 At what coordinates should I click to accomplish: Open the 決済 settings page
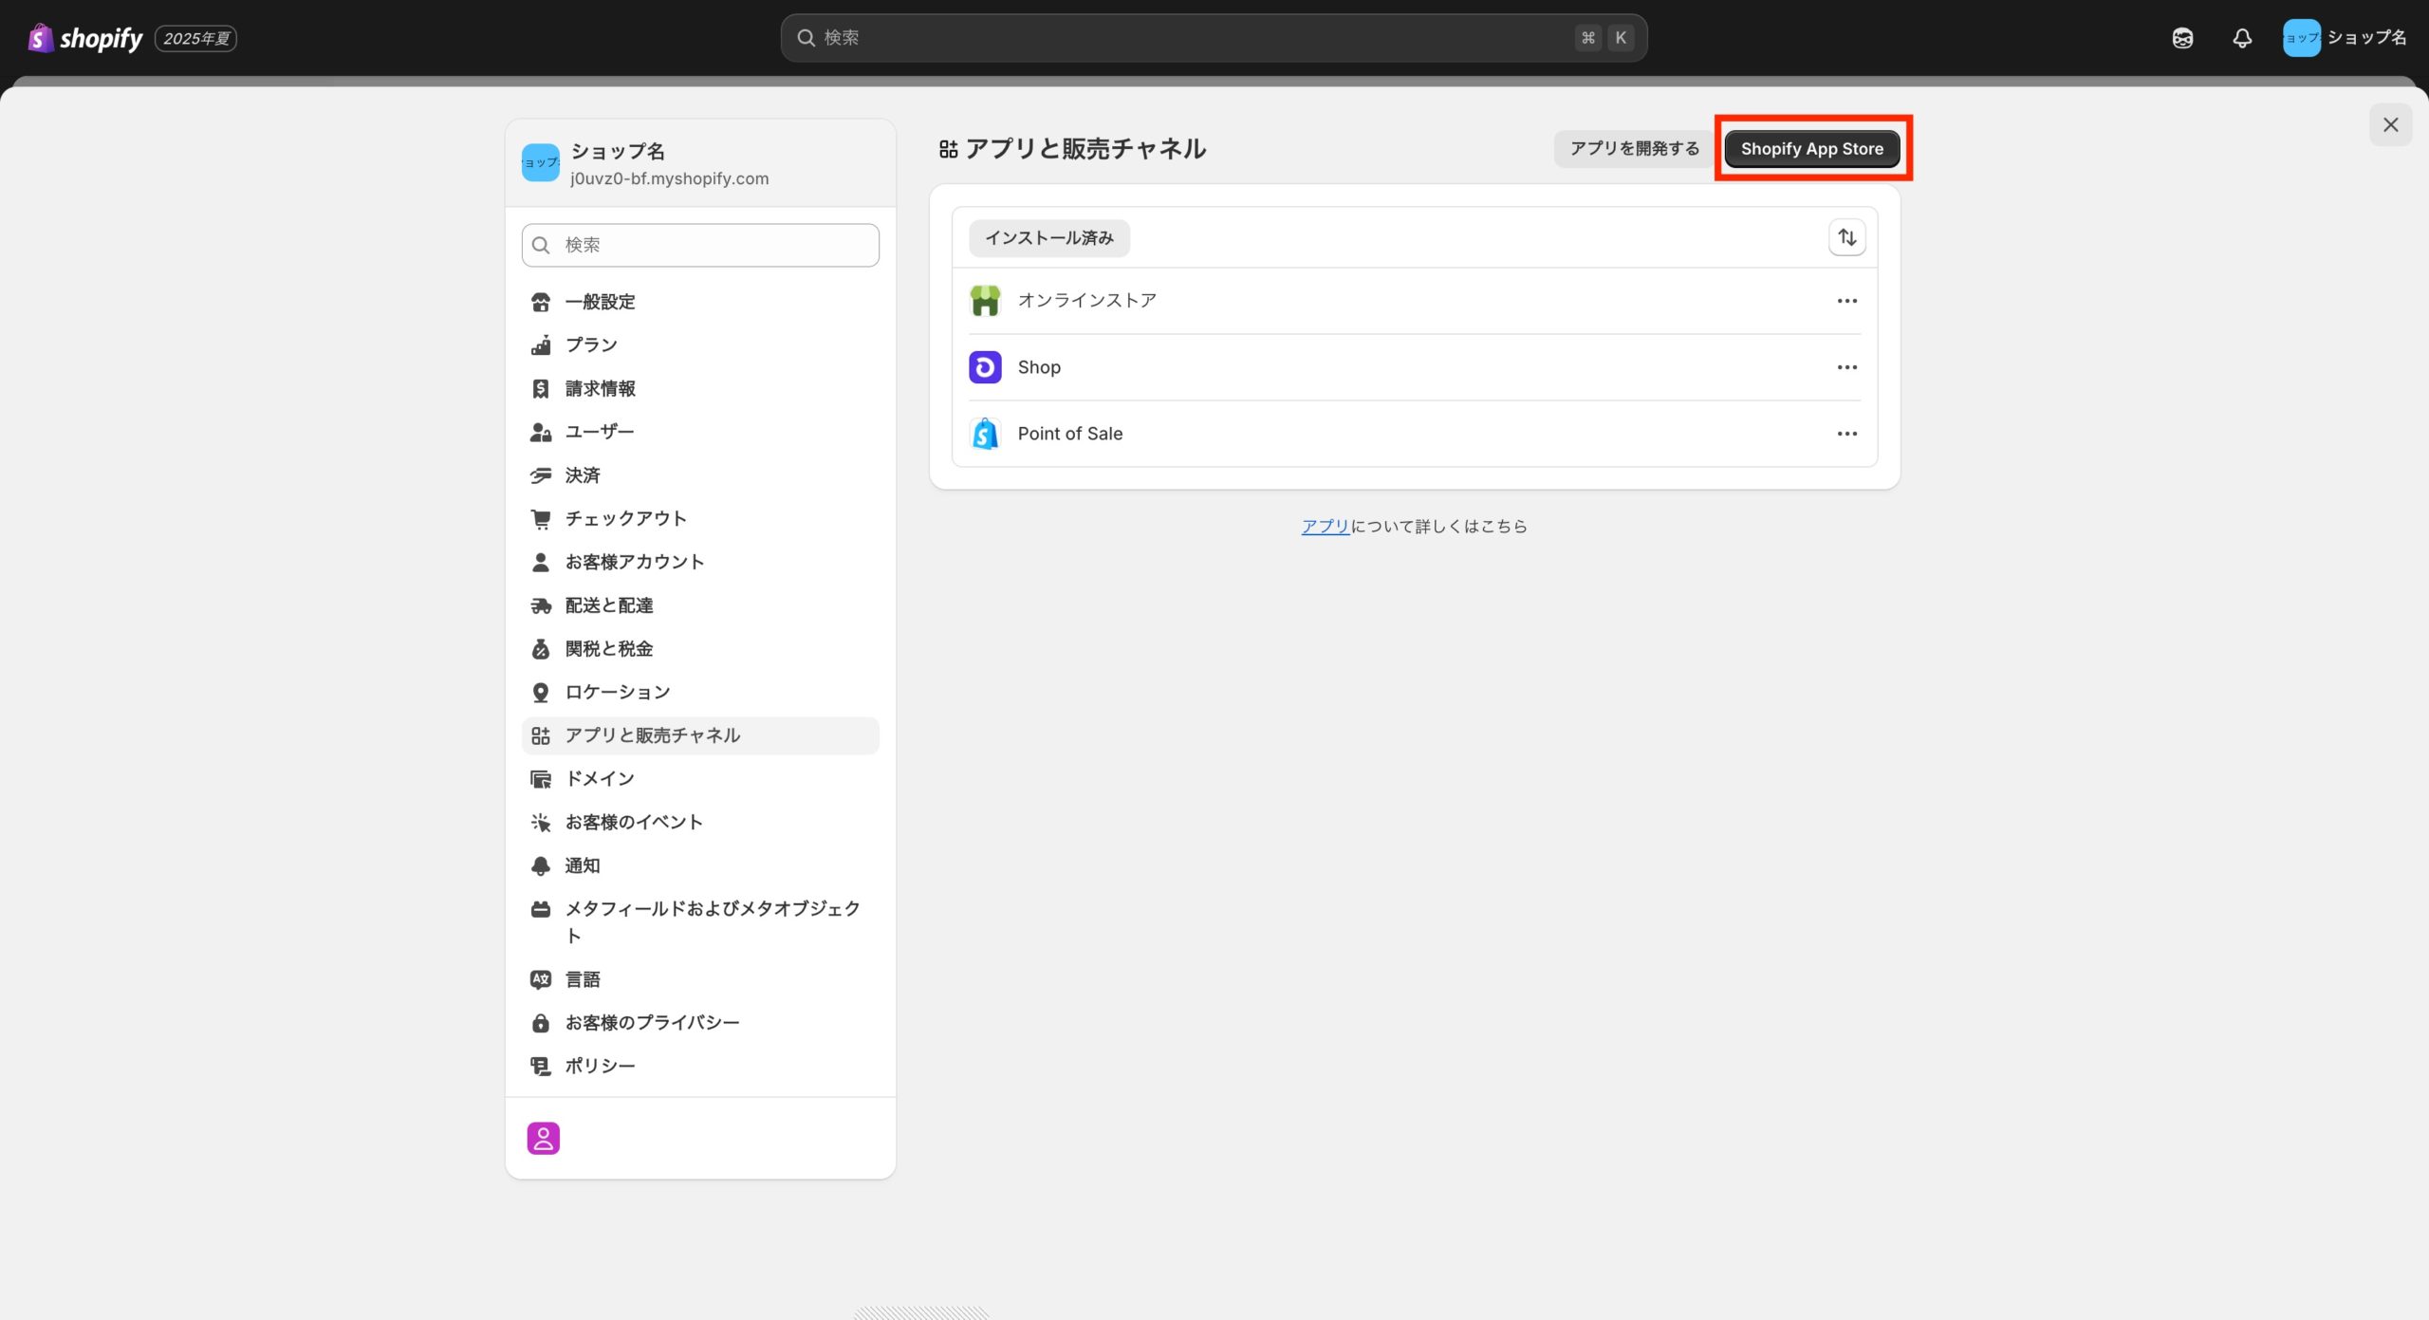click(583, 475)
